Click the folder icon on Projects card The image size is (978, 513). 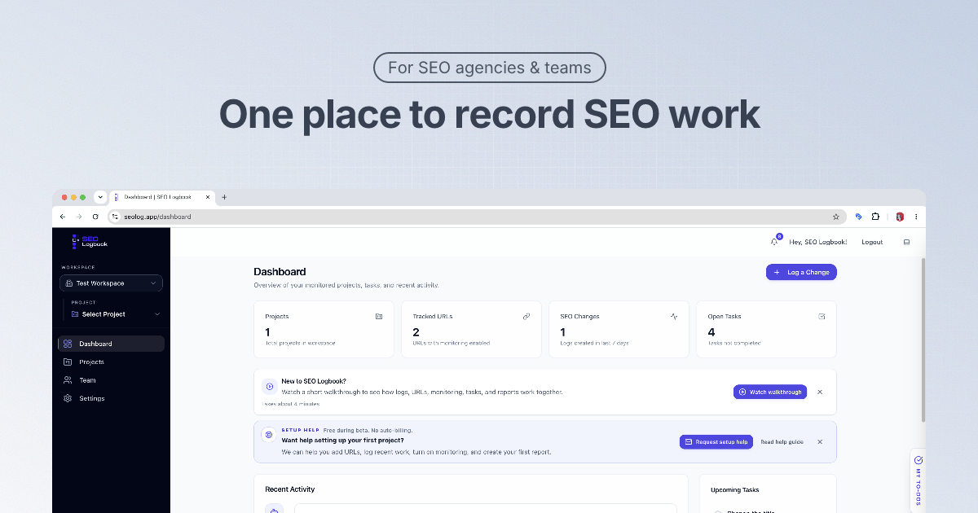378,316
